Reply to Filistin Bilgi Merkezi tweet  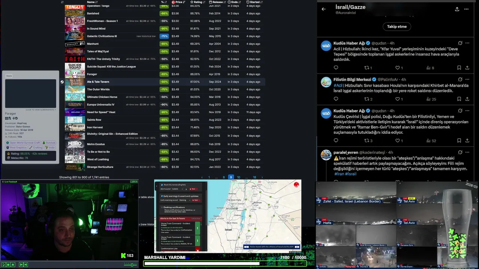[336, 99]
